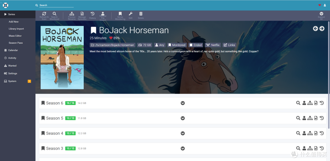Open series History from toolbar
Viewport: 330px width, 161px height.
click(x=92, y=16)
